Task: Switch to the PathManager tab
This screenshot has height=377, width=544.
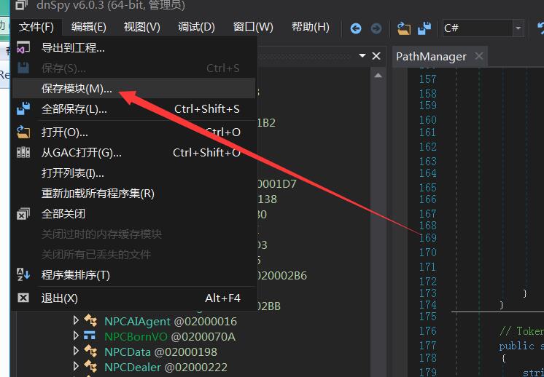Action: point(431,56)
